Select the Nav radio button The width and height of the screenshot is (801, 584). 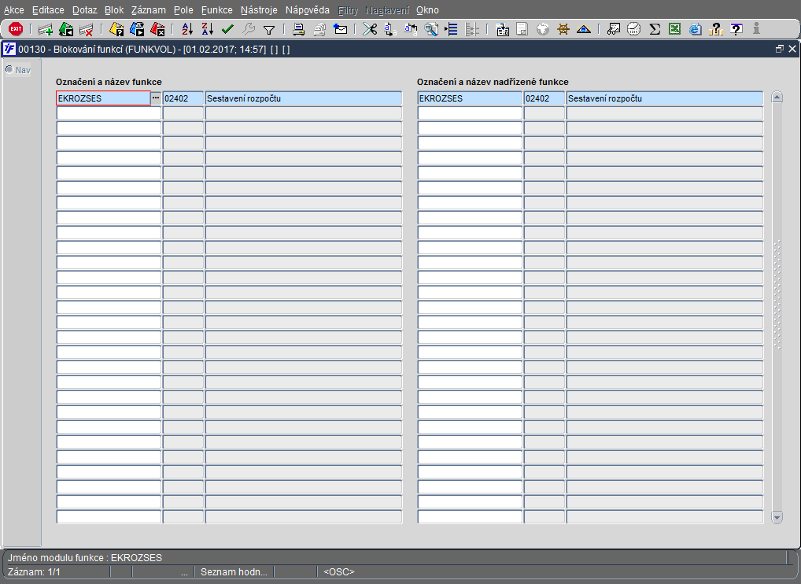9,69
